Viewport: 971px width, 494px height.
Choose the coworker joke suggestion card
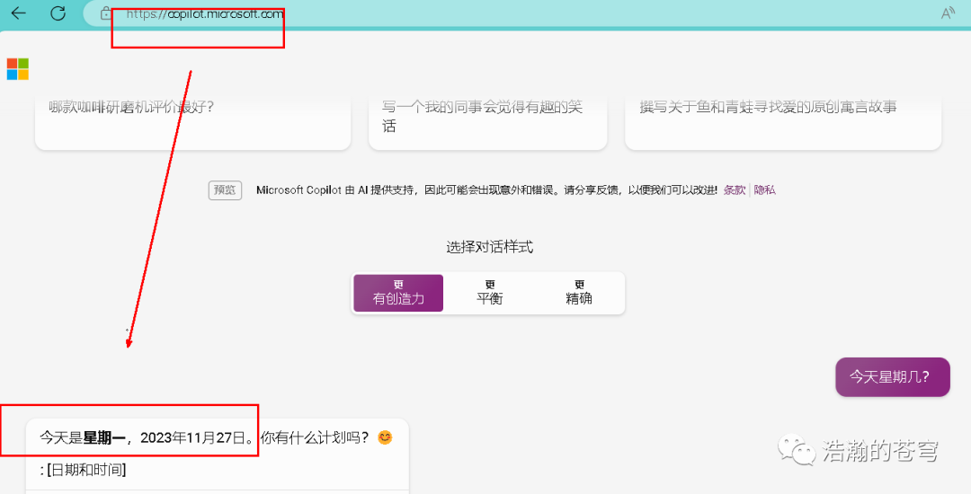point(487,123)
